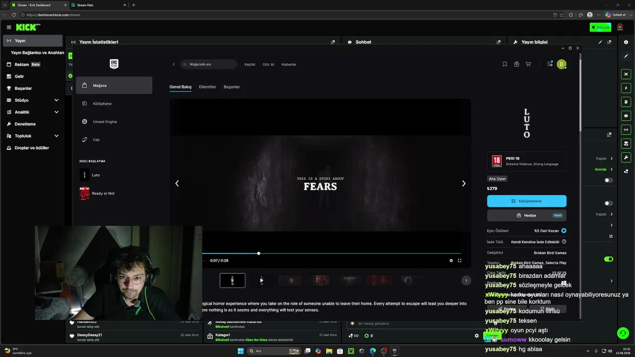Select the chat bubble icon in right rail
The image size is (635, 357).
626,116
